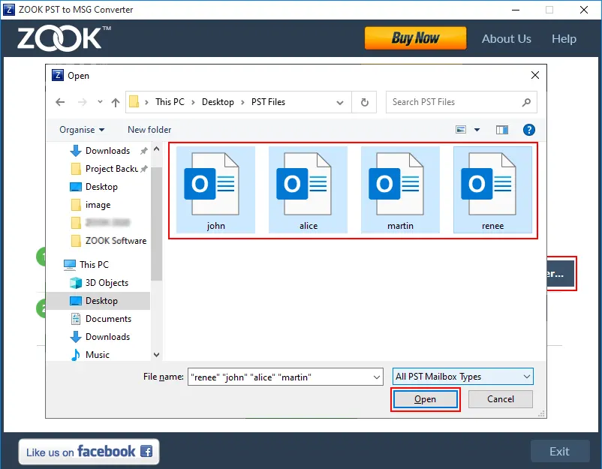Click Like us on facebook button
The height and width of the screenshot is (469, 602).
(x=89, y=452)
